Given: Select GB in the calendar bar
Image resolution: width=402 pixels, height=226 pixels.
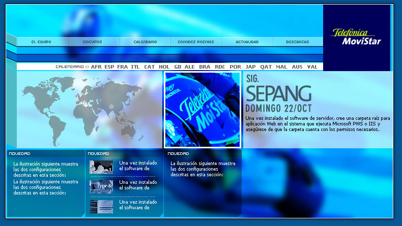Looking at the screenshot, I should tap(178, 67).
